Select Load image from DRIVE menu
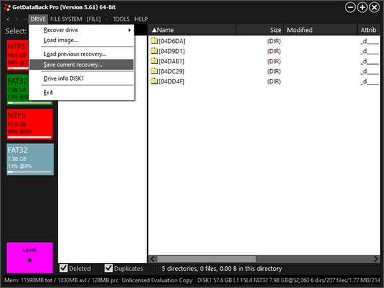Viewport: 384px width, 288px height. pyautogui.click(x=61, y=40)
